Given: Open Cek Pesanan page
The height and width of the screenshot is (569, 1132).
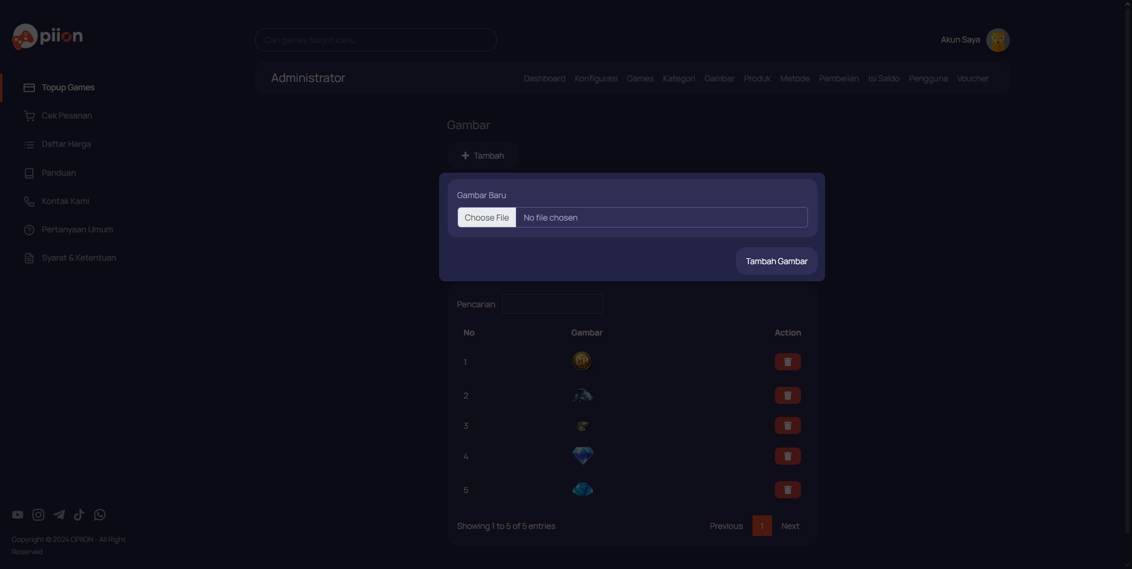Looking at the screenshot, I should click(67, 116).
